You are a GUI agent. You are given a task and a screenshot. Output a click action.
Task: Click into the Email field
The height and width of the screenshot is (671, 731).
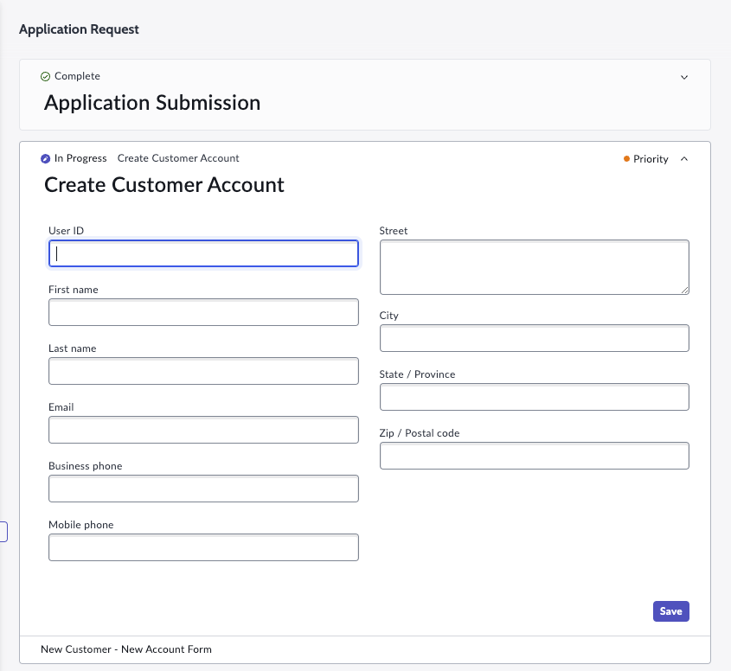pos(204,430)
